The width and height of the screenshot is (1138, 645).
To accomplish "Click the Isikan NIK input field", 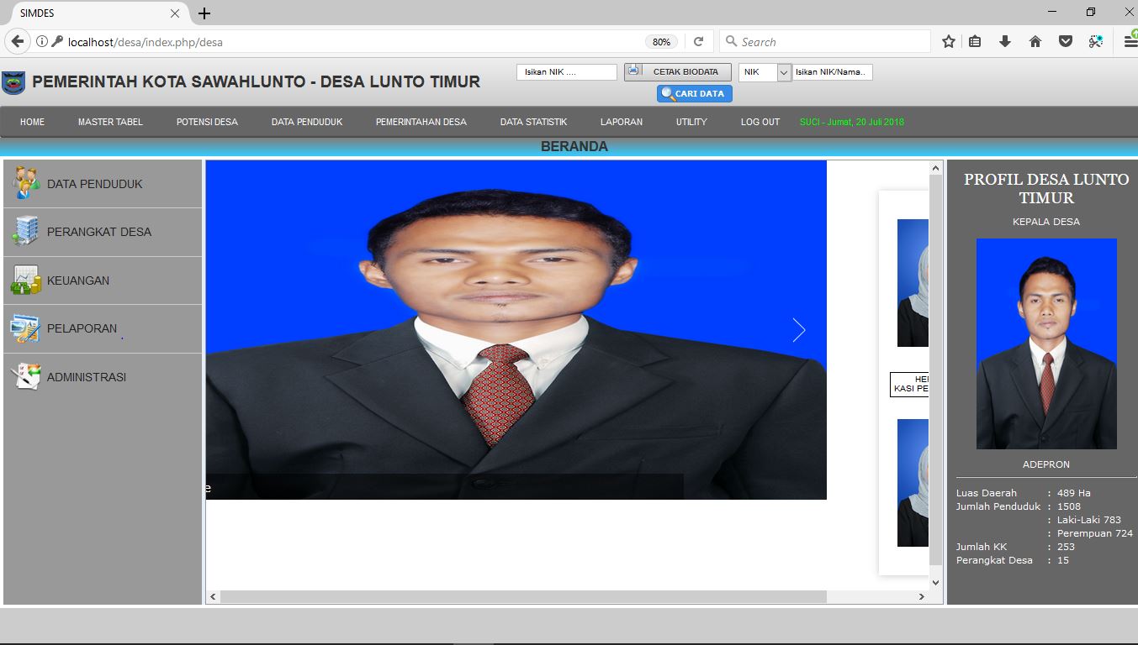I will point(566,72).
